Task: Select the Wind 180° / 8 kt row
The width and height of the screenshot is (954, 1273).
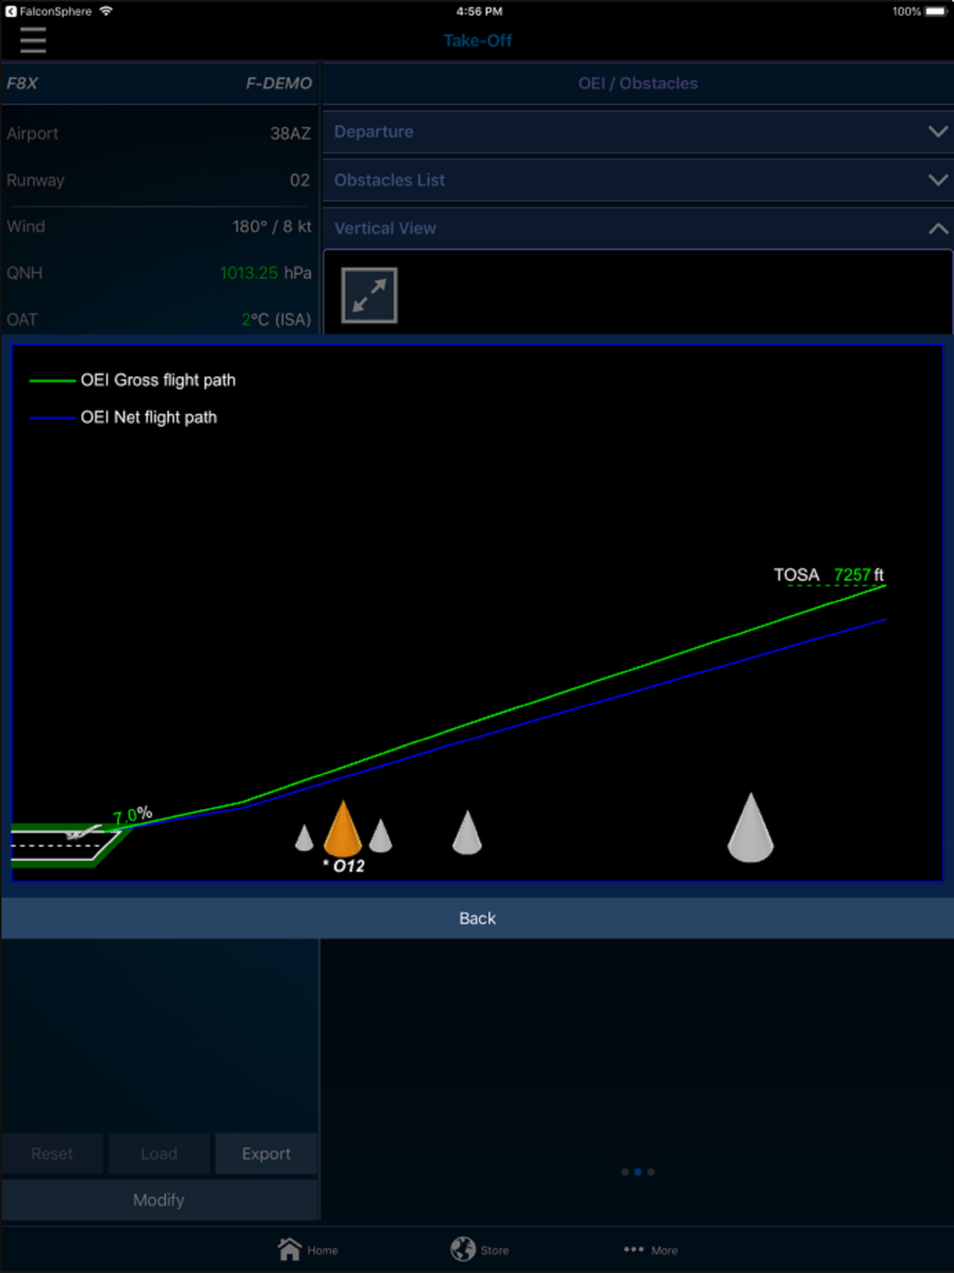Action: (158, 226)
